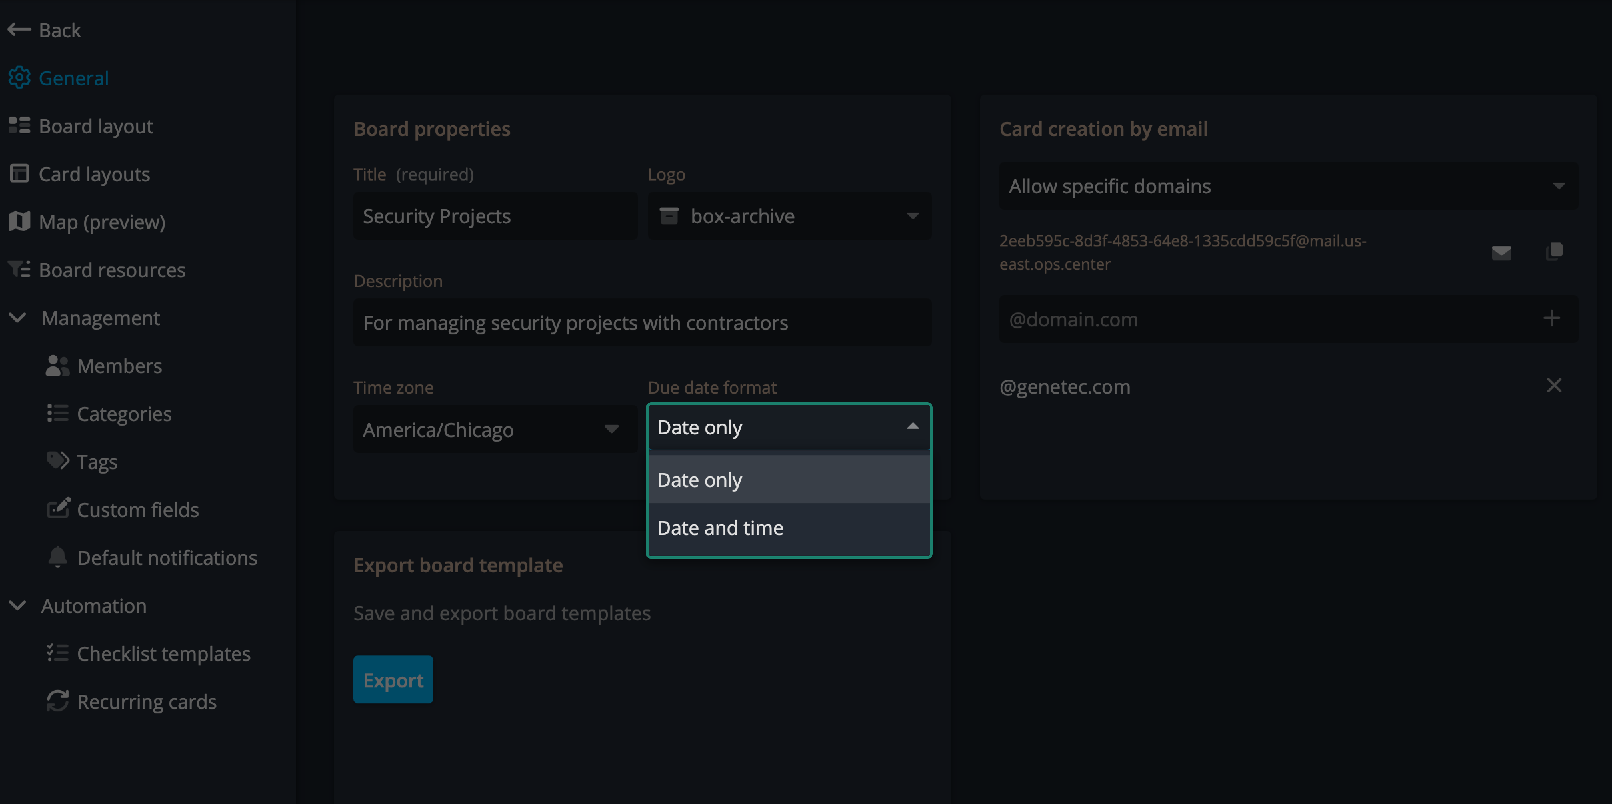Open Allow specific domains dropdown
The image size is (1612, 804).
(x=1288, y=186)
